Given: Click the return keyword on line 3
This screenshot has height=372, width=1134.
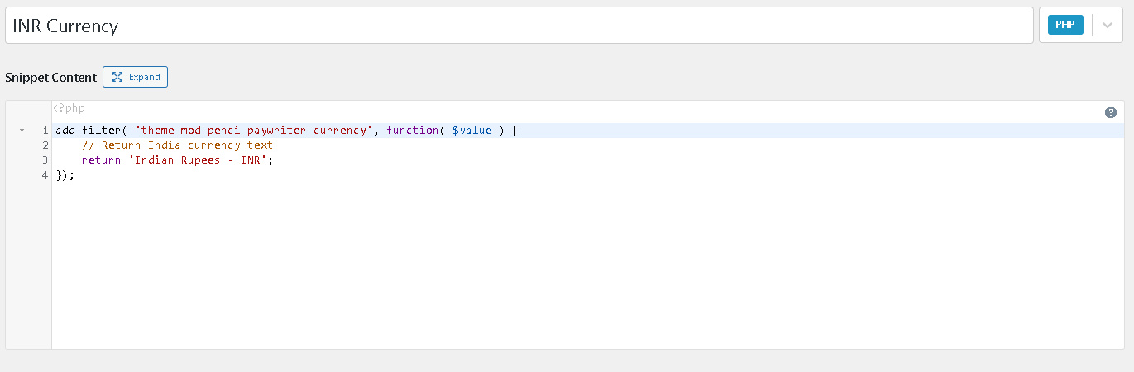Looking at the screenshot, I should (x=101, y=160).
